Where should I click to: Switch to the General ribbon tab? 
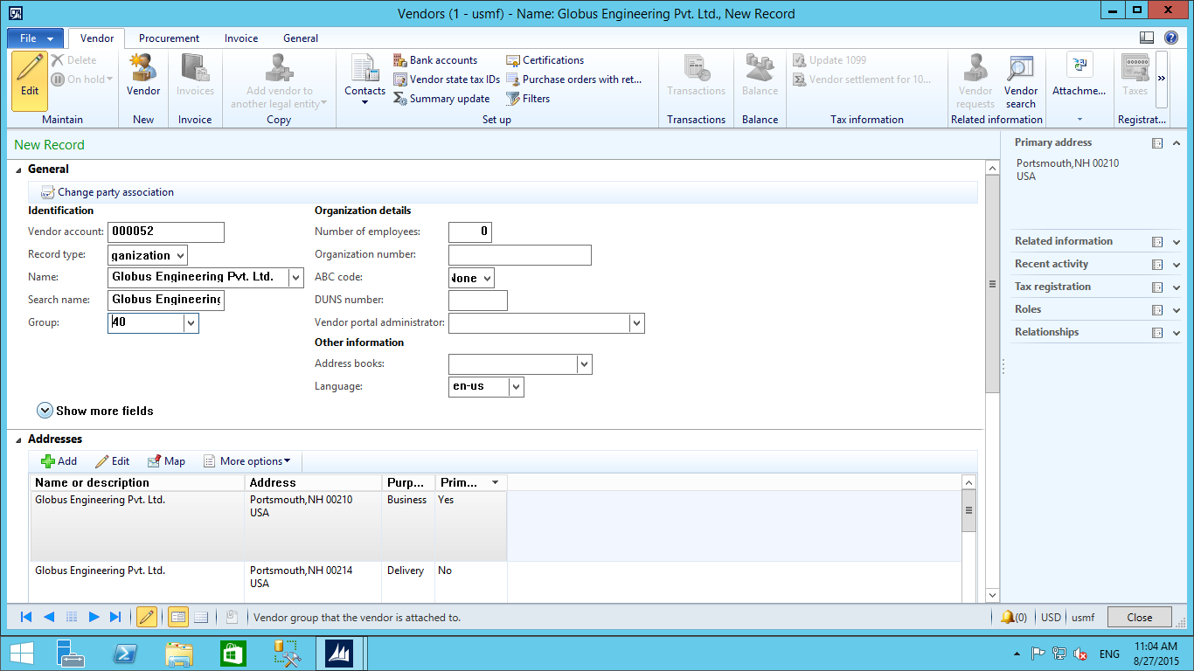coord(301,38)
